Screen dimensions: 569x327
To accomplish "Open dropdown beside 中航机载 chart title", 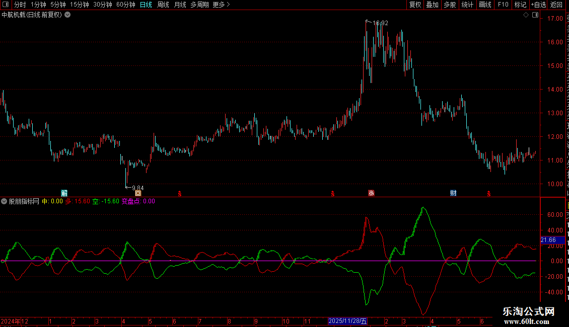I will [x=67, y=15].
